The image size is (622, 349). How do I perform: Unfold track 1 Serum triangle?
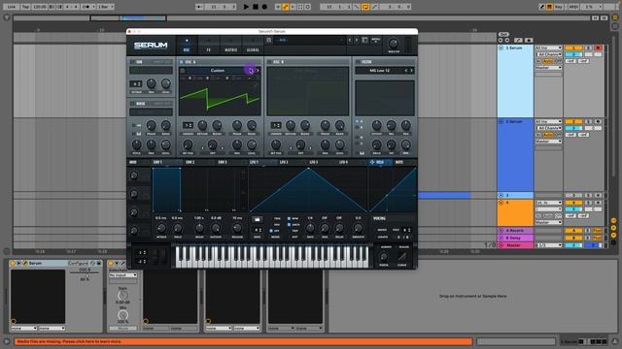pyautogui.click(x=501, y=48)
